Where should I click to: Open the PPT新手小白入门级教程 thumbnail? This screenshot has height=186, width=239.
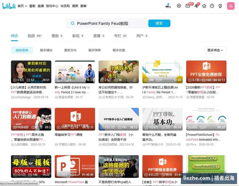coord(119,119)
